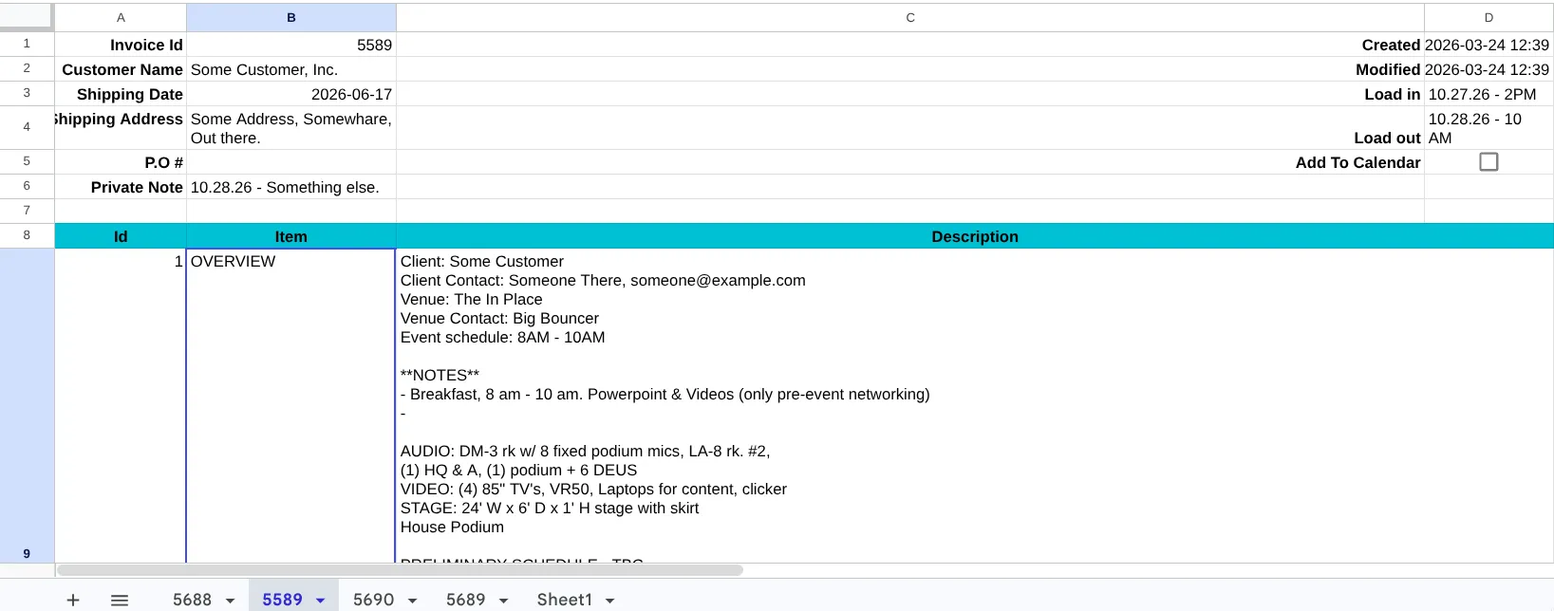The width and height of the screenshot is (1554, 611).
Task: Select row 3 header
Action: click(27, 93)
